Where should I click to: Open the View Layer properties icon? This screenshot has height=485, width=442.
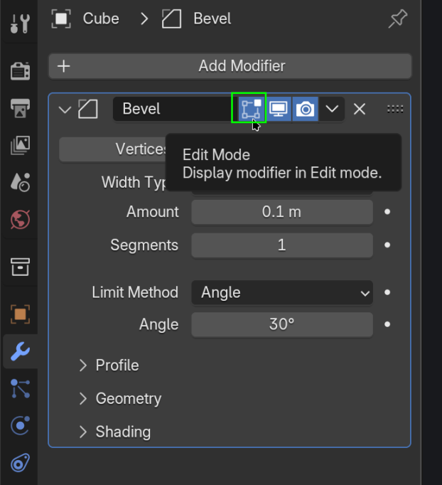pos(19,146)
